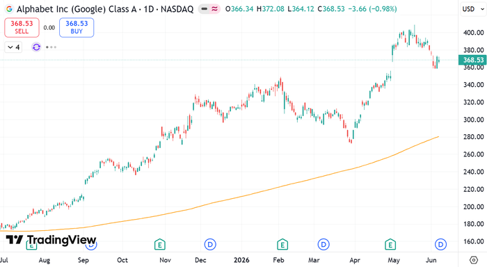
Task: Click the earnings E marker near February
Action: click(x=282, y=245)
